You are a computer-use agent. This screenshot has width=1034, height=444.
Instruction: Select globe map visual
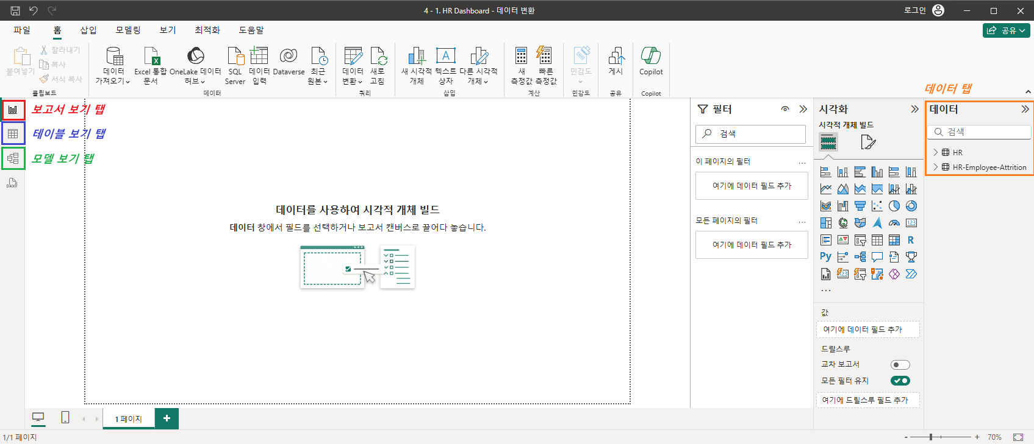pyautogui.click(x=843, y=223)
